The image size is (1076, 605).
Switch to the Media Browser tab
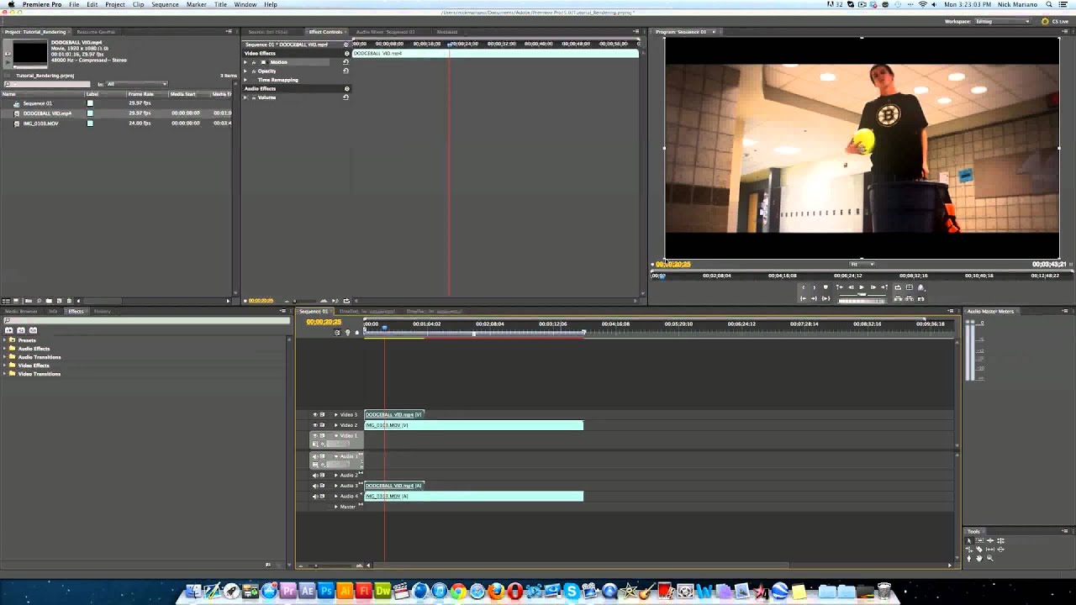click(x=22, y=311)
